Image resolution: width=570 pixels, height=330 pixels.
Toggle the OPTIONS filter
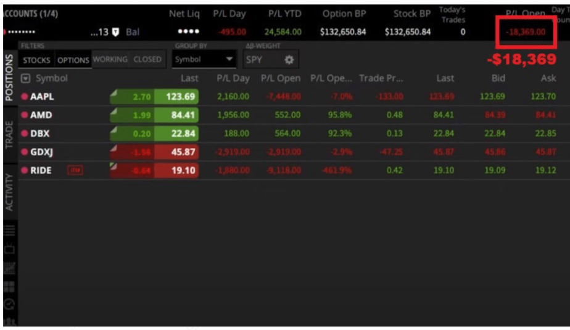point(73,60)
